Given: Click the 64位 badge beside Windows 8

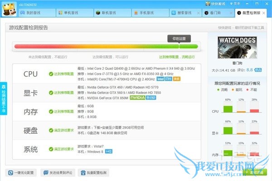Looking at the screenshot, I should pos(109,152).
